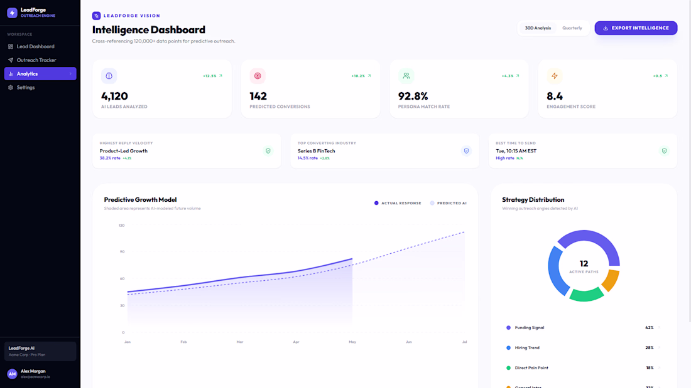Click arrow next to Hiring Trend 28%
This screenshot has height=388, width=691.
click(659, 347)
